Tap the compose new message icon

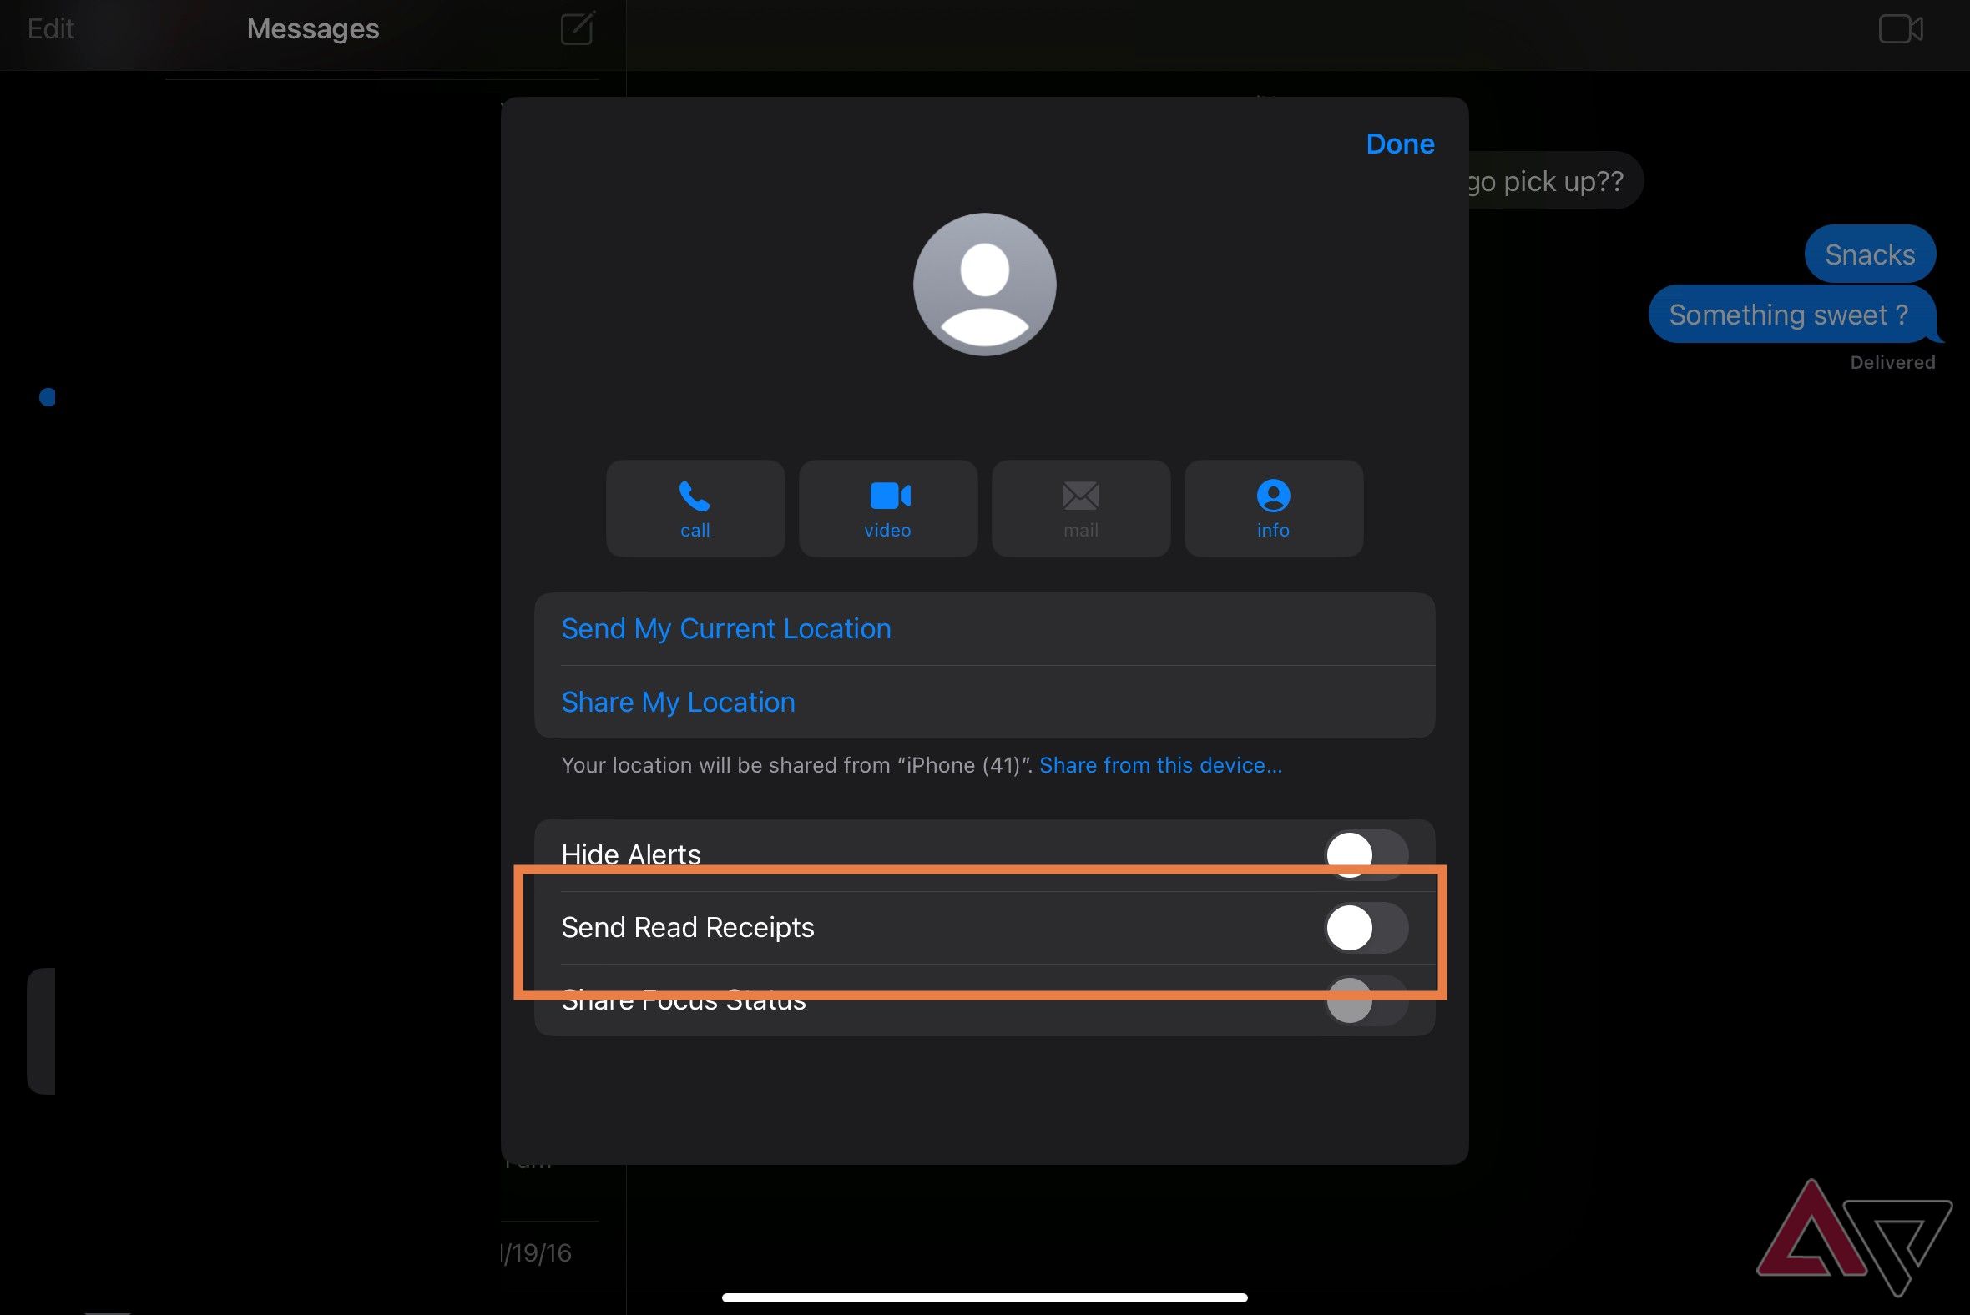click(x=578, y=28)
